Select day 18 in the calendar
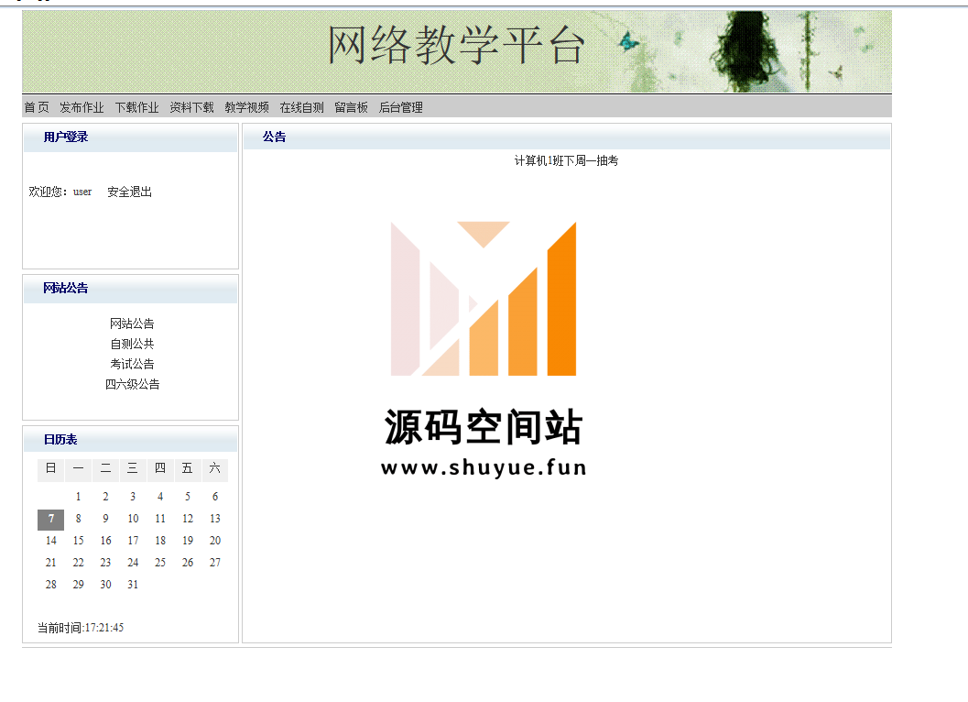This screenshot has height=702, width=968. [x=160, y=541]
